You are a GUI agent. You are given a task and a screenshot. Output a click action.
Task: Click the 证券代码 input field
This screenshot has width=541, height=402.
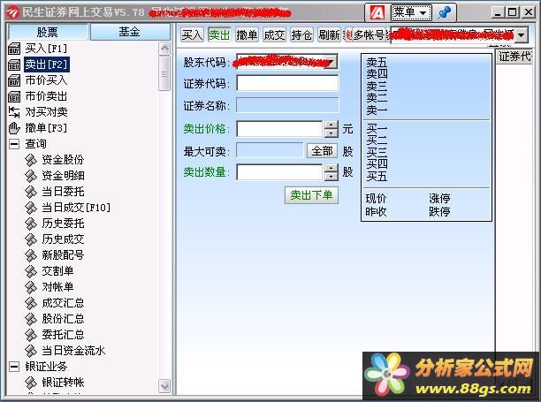287,83
